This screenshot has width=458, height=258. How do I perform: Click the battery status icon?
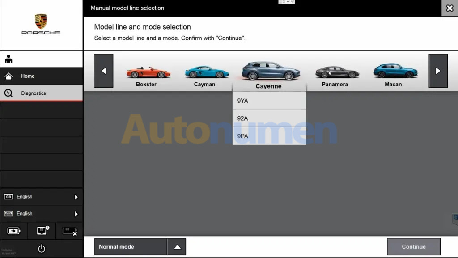(14, 231)
